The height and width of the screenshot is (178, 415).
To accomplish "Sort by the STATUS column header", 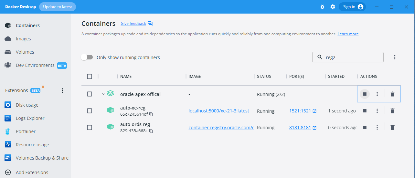I will (264, 77).
